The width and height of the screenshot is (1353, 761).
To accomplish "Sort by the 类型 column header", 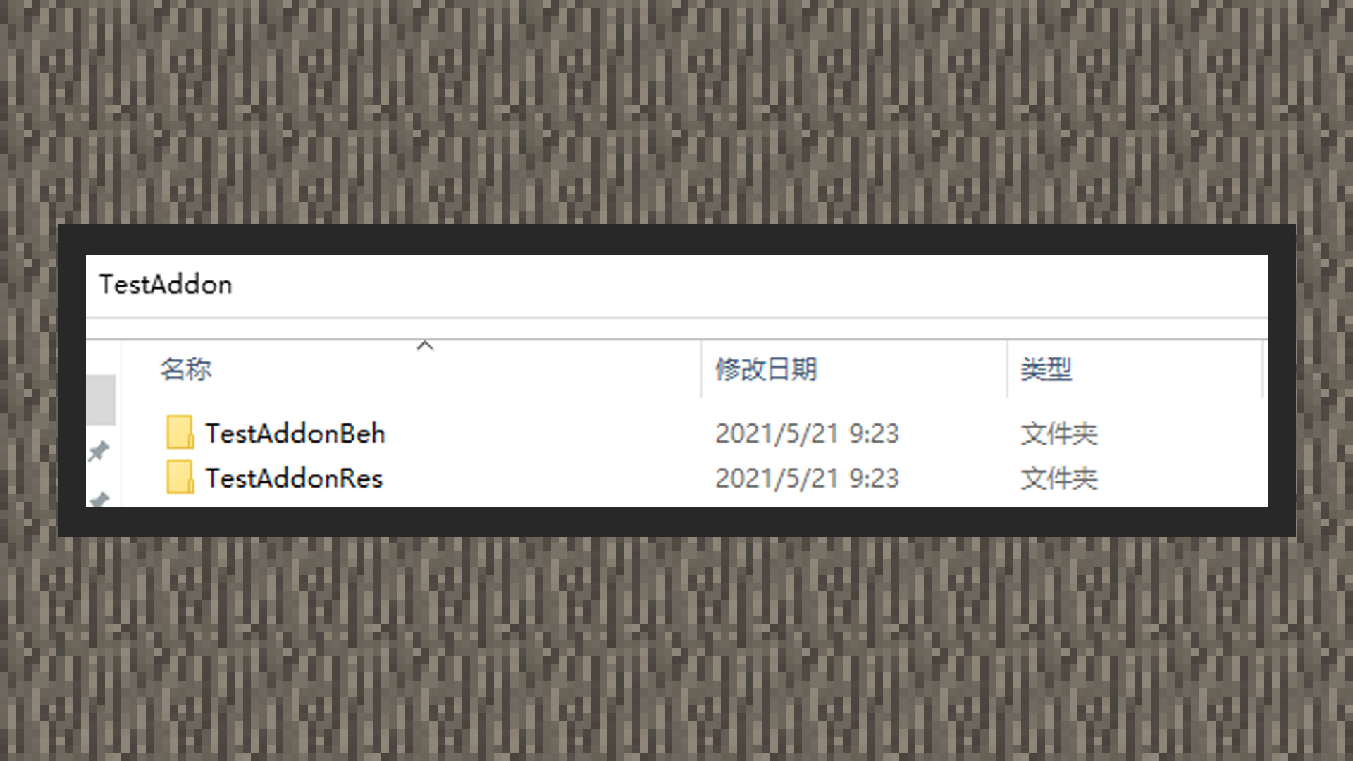I will [x=1046, y=369].
